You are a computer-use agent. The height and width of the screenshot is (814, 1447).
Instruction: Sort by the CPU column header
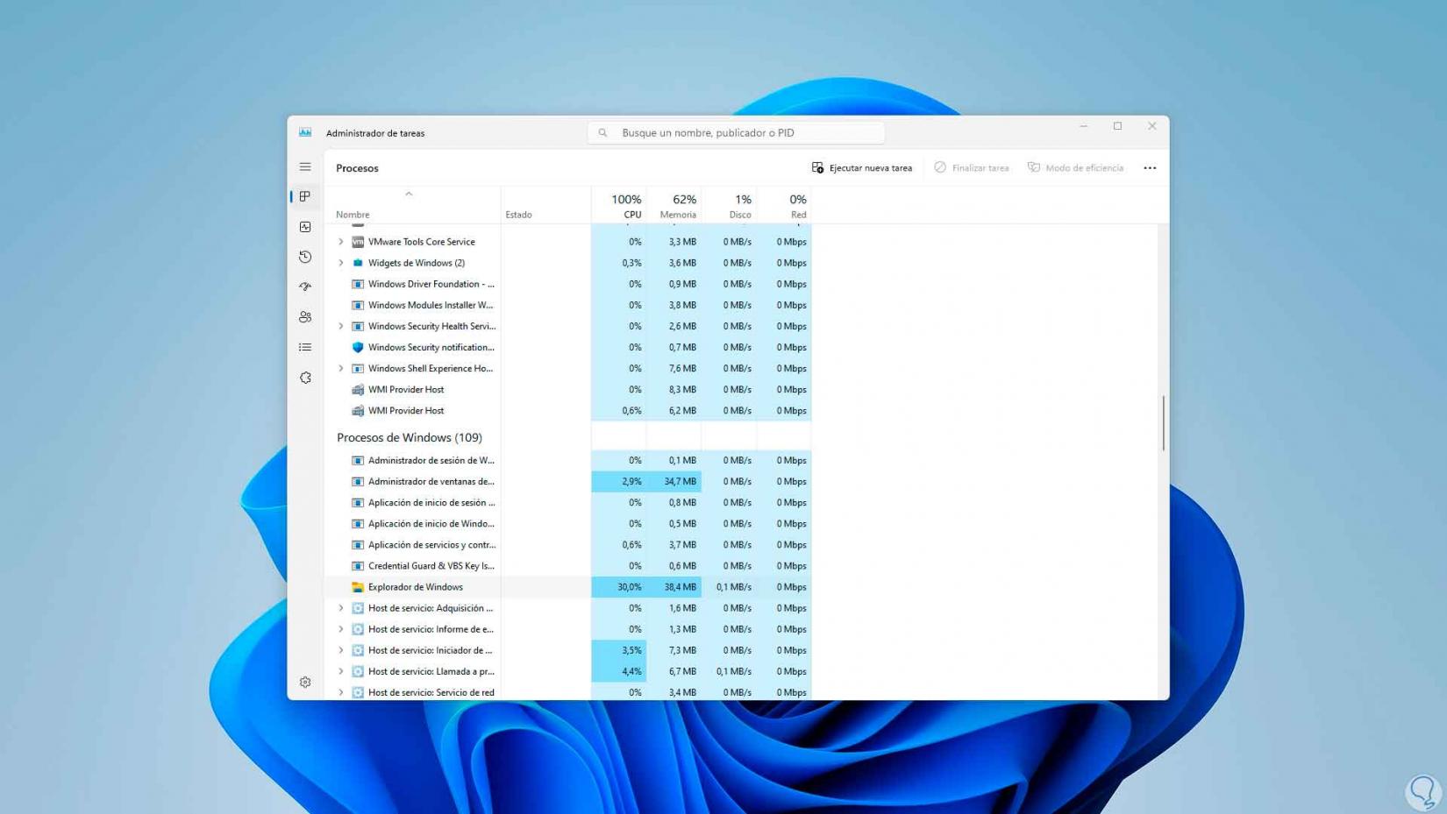[619, 206]
